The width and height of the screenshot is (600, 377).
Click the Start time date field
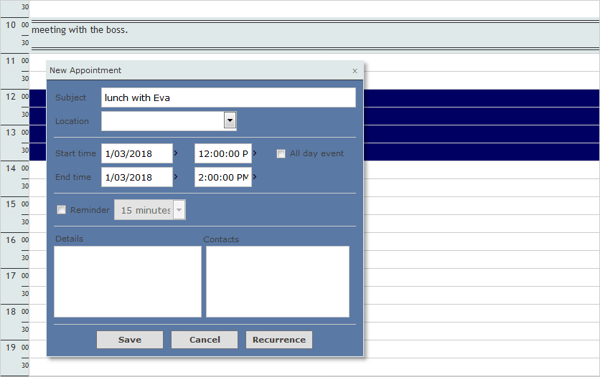coord(136,153)
